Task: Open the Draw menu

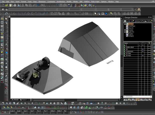Action: 35,1
